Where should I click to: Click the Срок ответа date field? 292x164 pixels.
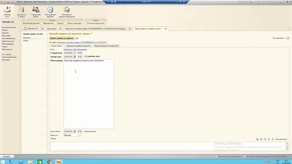68,131
